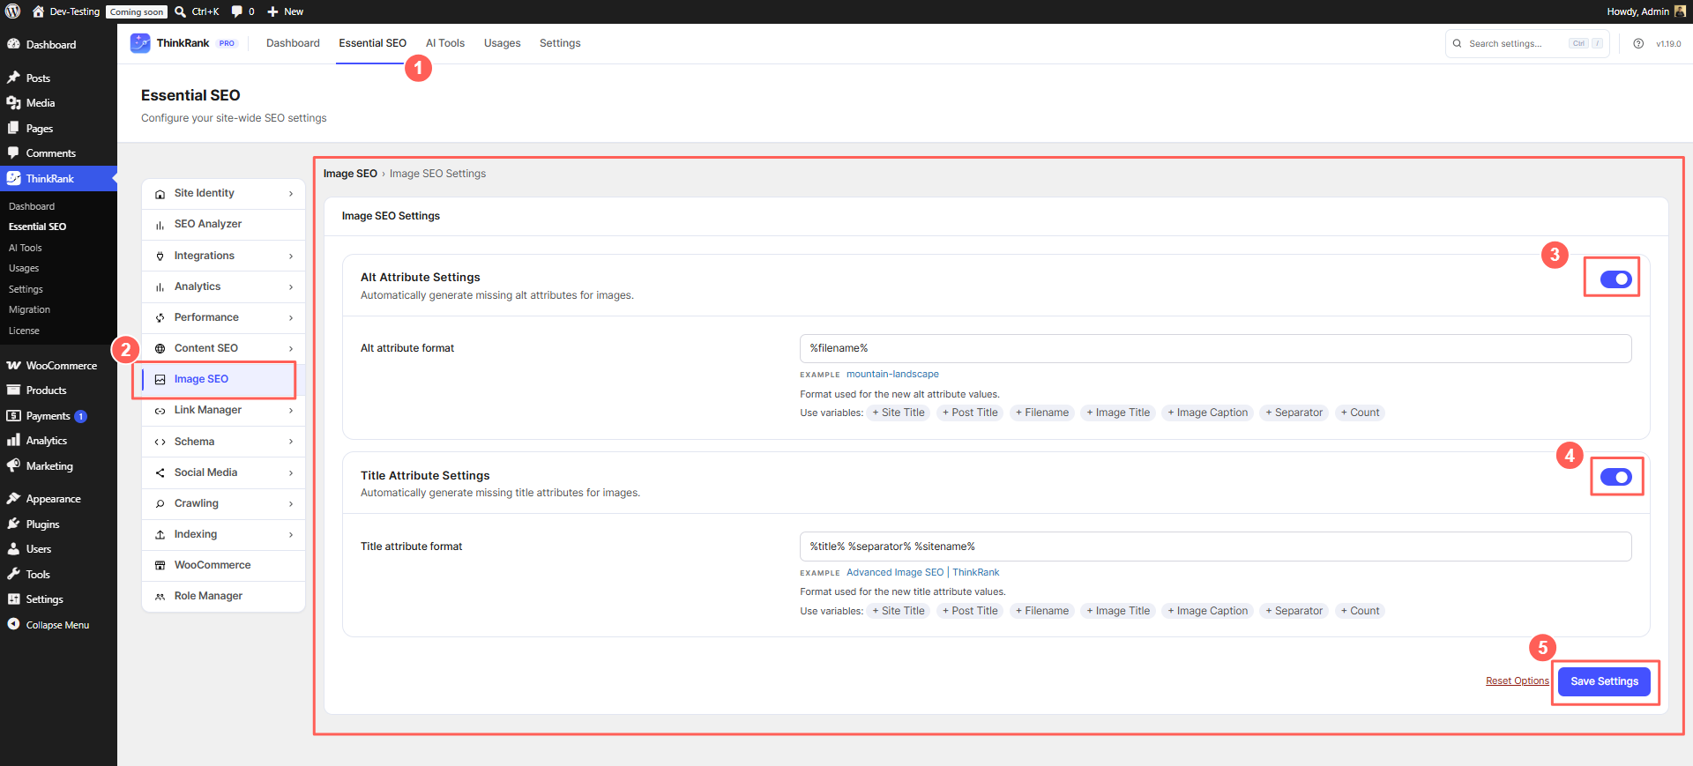This screenshot has height=766, width=1693.
Task: Click the help question mark icon
Action: [1638, 43]
